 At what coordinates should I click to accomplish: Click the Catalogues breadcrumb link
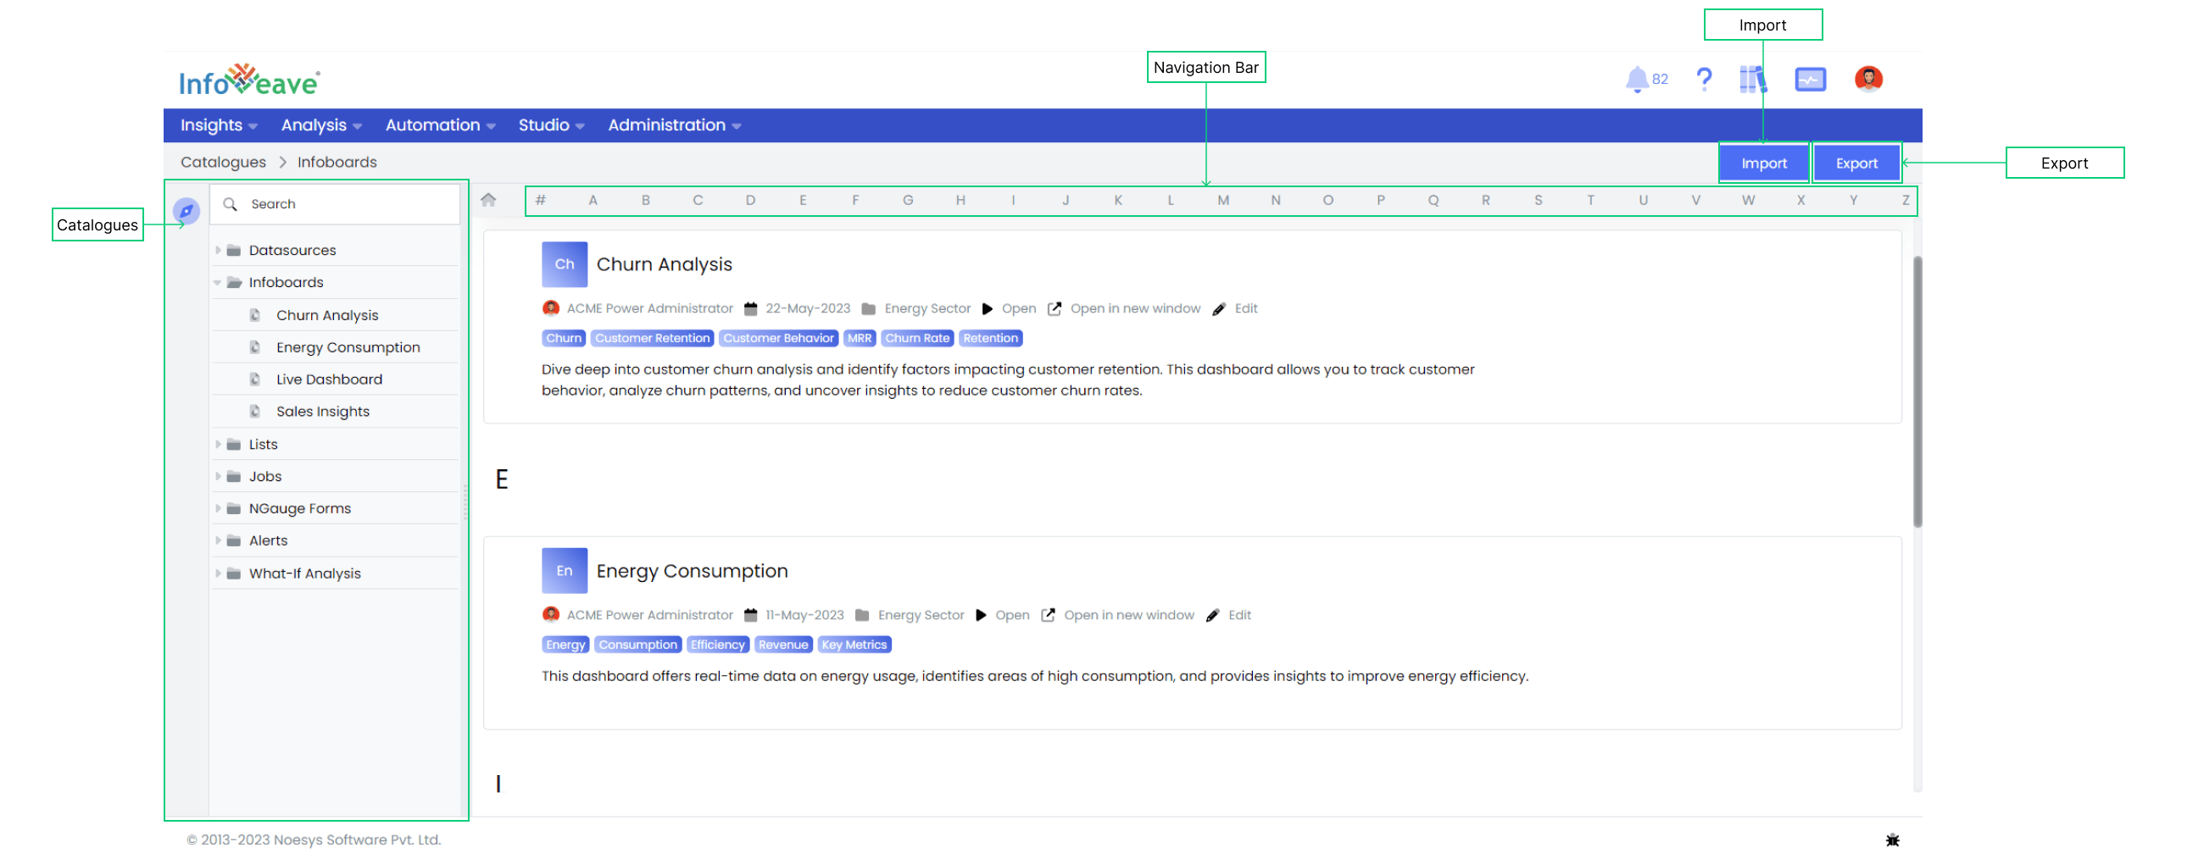223,163
